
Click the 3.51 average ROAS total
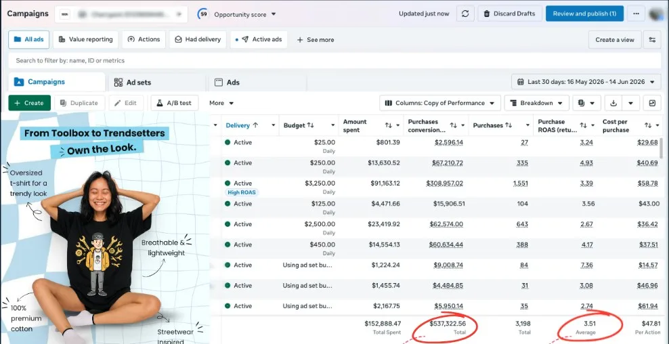(590, 324)
